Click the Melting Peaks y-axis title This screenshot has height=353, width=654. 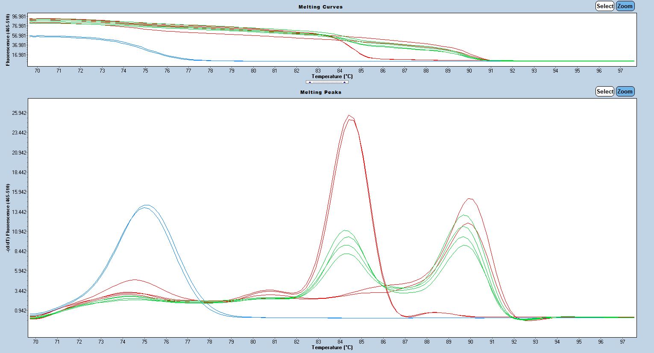(x=8, y=218)
